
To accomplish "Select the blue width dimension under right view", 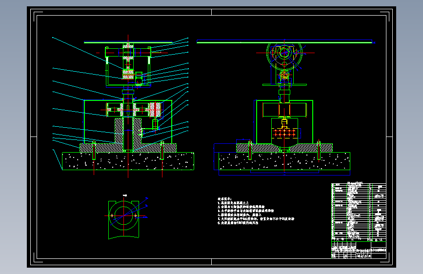I will tap(284, 175).
